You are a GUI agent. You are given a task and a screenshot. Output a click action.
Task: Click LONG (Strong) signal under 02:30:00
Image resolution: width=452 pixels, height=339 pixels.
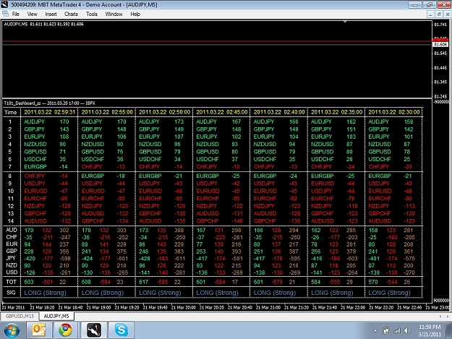coord(389,293)
